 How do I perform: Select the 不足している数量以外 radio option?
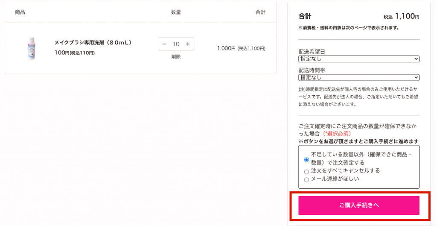(306, 160)
